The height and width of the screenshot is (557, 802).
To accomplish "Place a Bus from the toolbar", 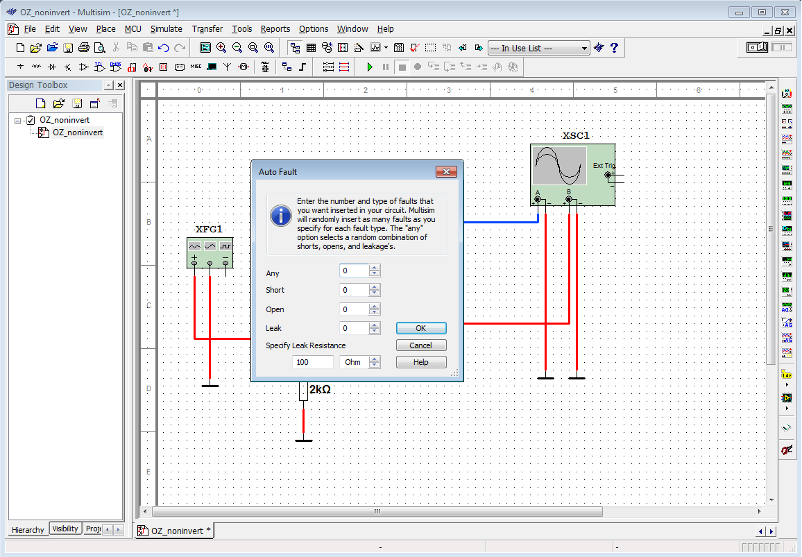I will click(302, 67).
